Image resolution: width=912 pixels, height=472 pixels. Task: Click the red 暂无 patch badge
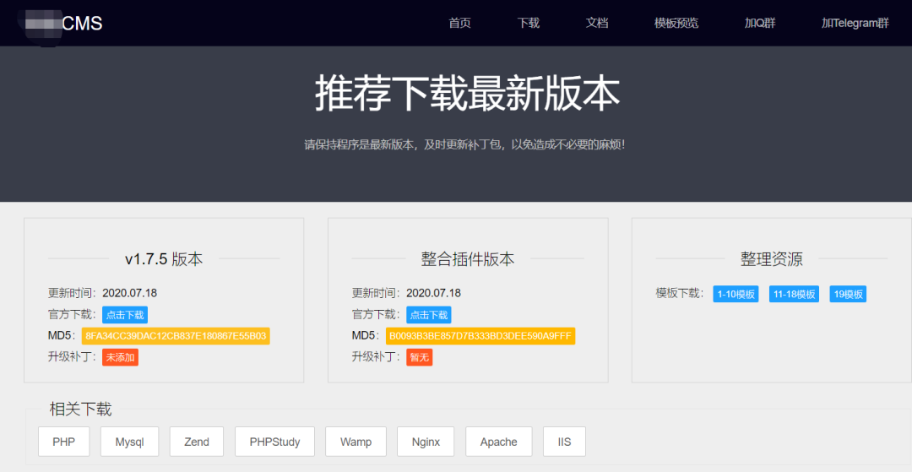tap(420, 357)
